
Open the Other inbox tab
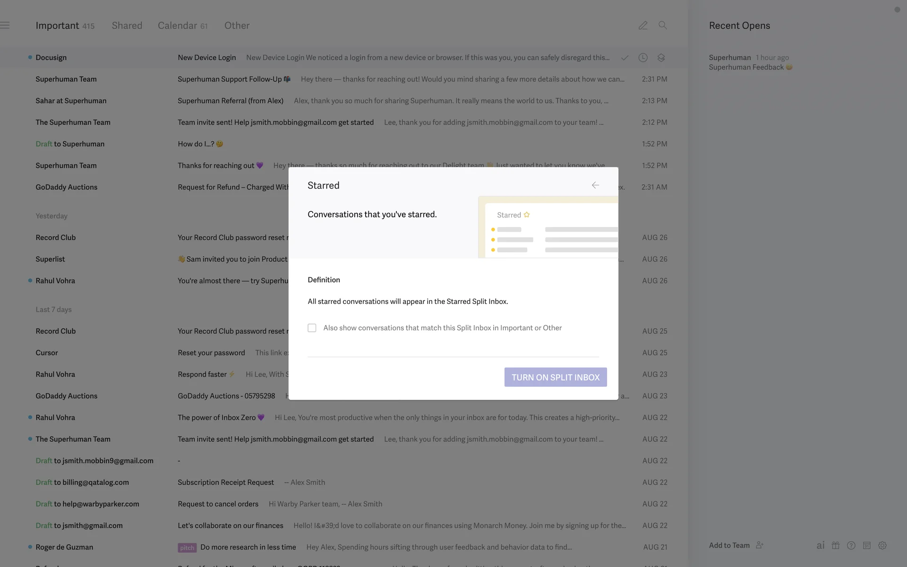pyautogui.click(x=237, y=26)
